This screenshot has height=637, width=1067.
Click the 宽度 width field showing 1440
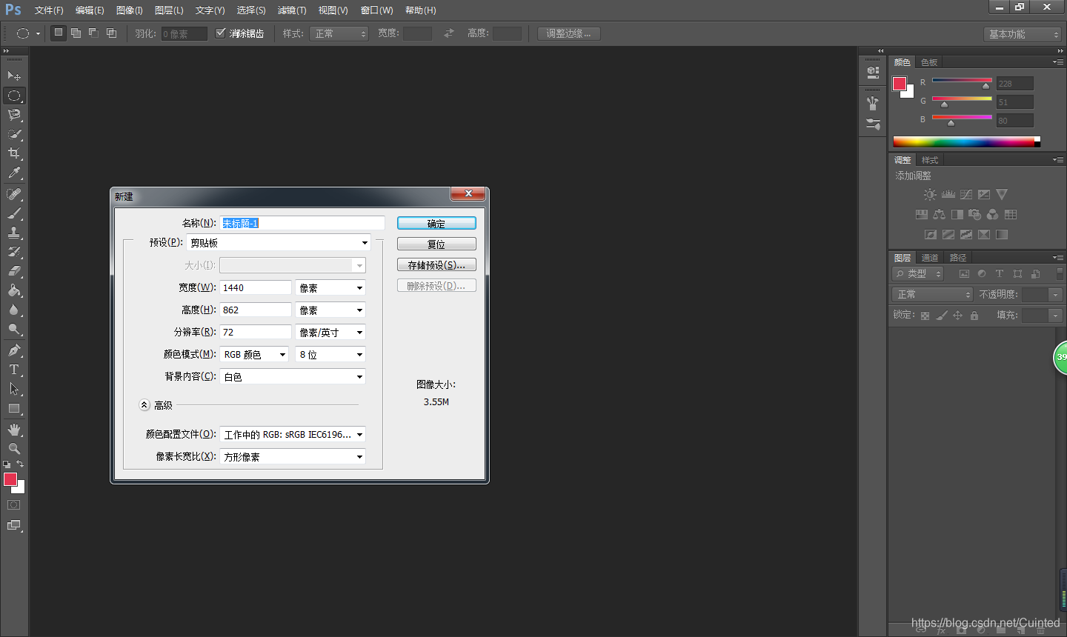pos(256,288)
